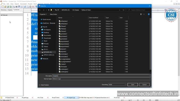This screenshot has height=101, width=180.
Task: Open the Organize dropdown menu
Action: coord(43,14)
